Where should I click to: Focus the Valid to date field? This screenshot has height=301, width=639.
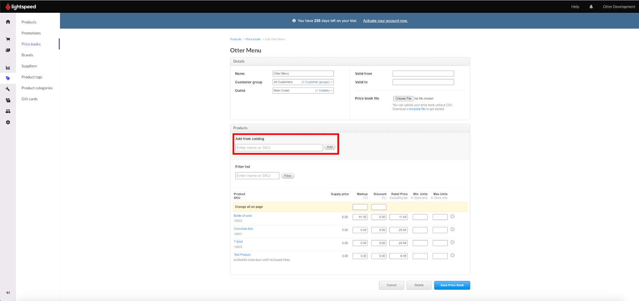[x=423, y=82]
